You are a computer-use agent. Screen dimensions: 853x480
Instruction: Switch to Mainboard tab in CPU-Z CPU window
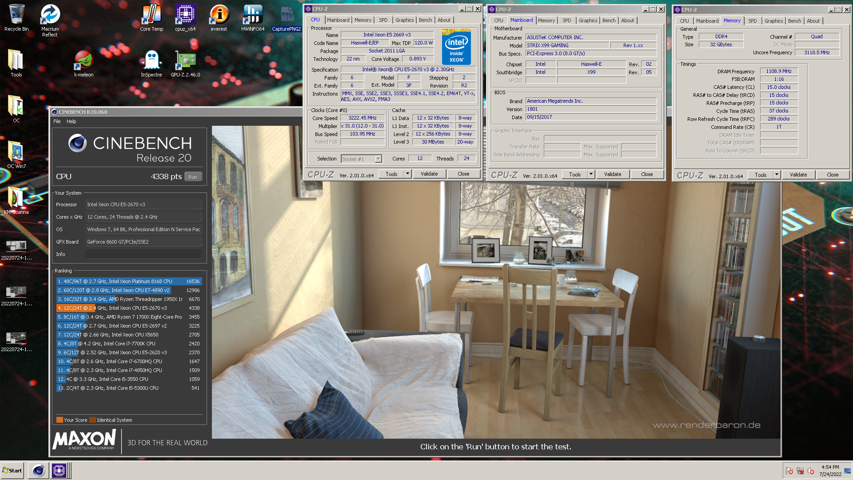click(338, 20)
